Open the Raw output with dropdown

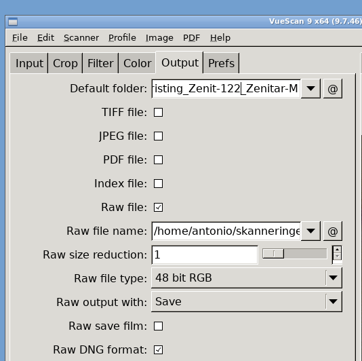247,301
